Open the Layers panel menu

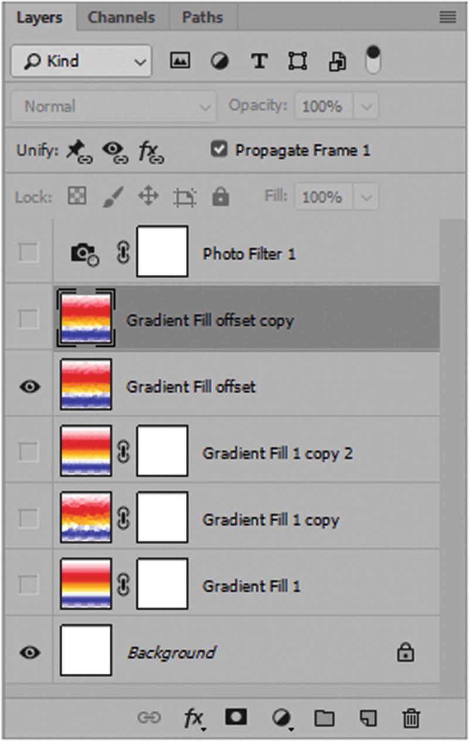(447, 18)
